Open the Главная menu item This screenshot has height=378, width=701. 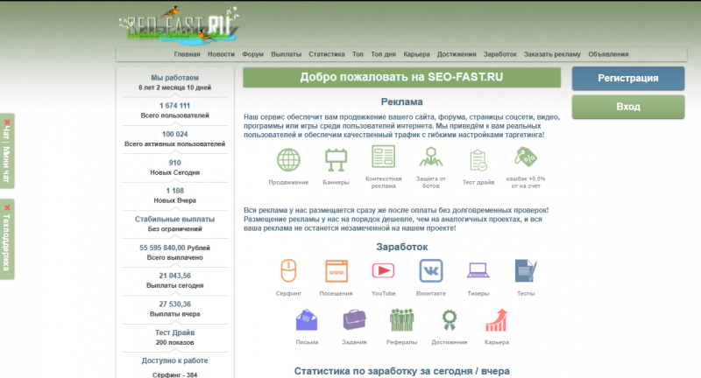[187, 54]
